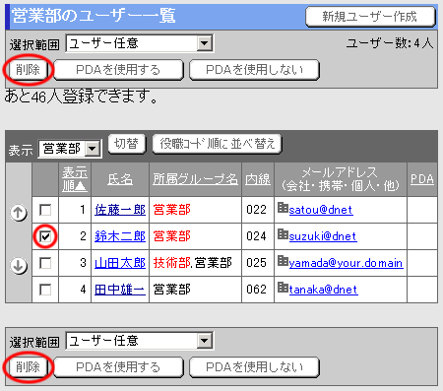Open user 佐藤一郎 profile link
Viewport: 443px width, 391px height.
(x=120, y=210)
